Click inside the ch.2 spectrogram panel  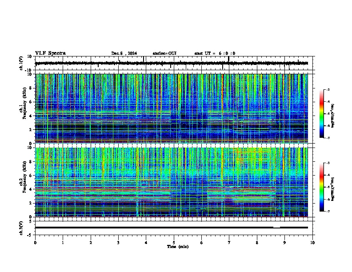click(x=171, y=182)
